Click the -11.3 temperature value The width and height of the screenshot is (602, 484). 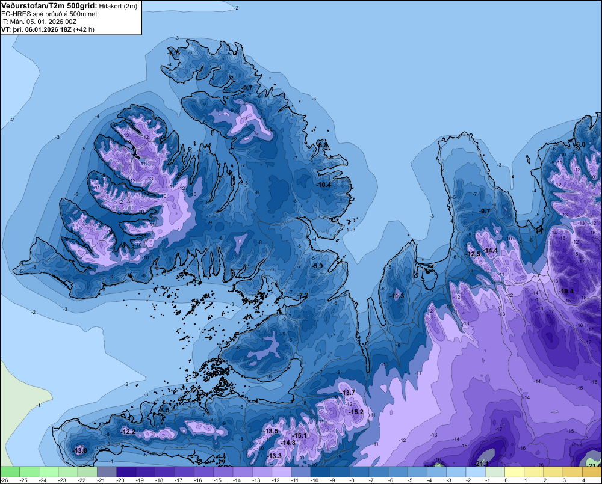point(397,296)
